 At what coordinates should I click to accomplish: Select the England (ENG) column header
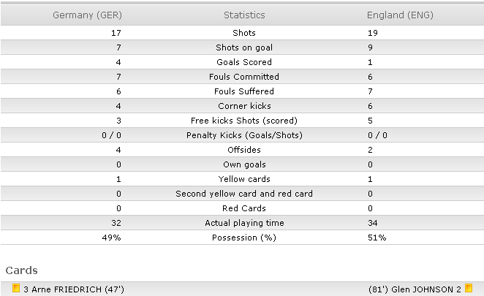coord(400,15)
